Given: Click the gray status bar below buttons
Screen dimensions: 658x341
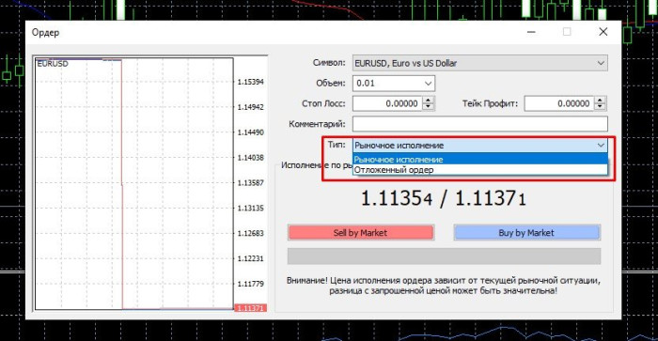Looking at the screenshot, I should point(444,256).
